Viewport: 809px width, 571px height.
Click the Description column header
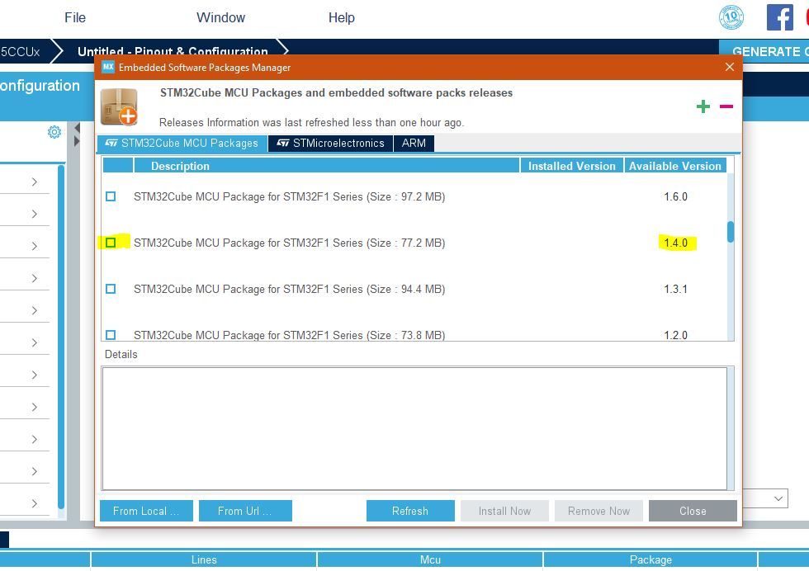327,166
